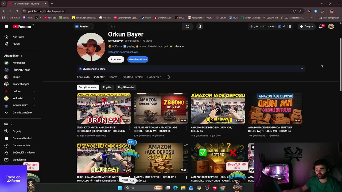The width and height of the screenshot is (342, 192).
Task: Reload the page with the refresh button
Action: [x=17, y=11]
